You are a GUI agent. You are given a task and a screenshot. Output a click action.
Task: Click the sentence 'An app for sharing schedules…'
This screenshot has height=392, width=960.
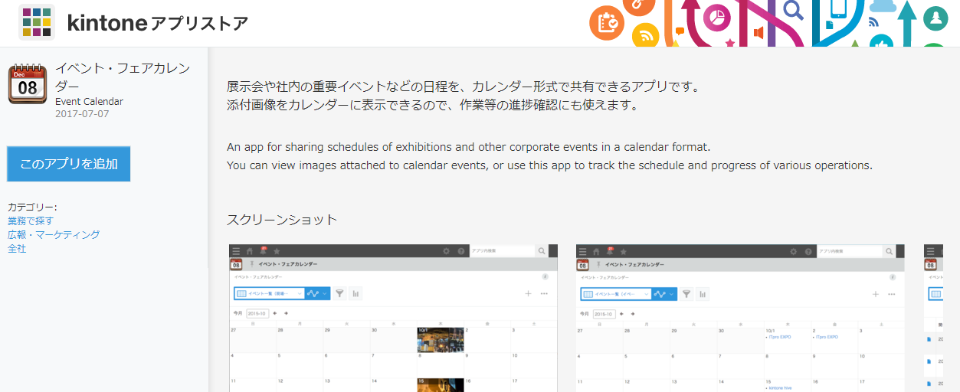469,147
